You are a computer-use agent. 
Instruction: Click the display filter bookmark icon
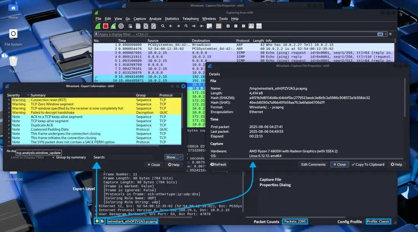click(96, 34)
